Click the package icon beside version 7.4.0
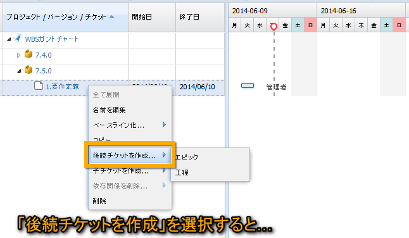The width and height of the screenshot is (409, 238). click(28, 54)
